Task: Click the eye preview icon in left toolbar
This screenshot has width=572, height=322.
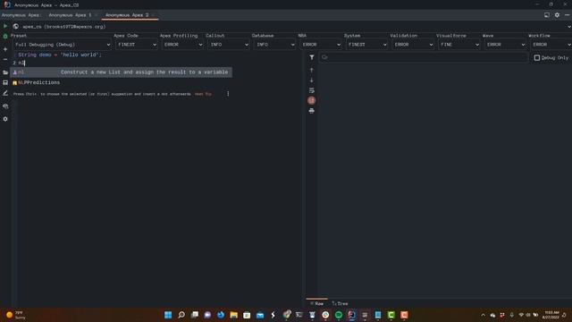Action: click(x=5, y=106)
